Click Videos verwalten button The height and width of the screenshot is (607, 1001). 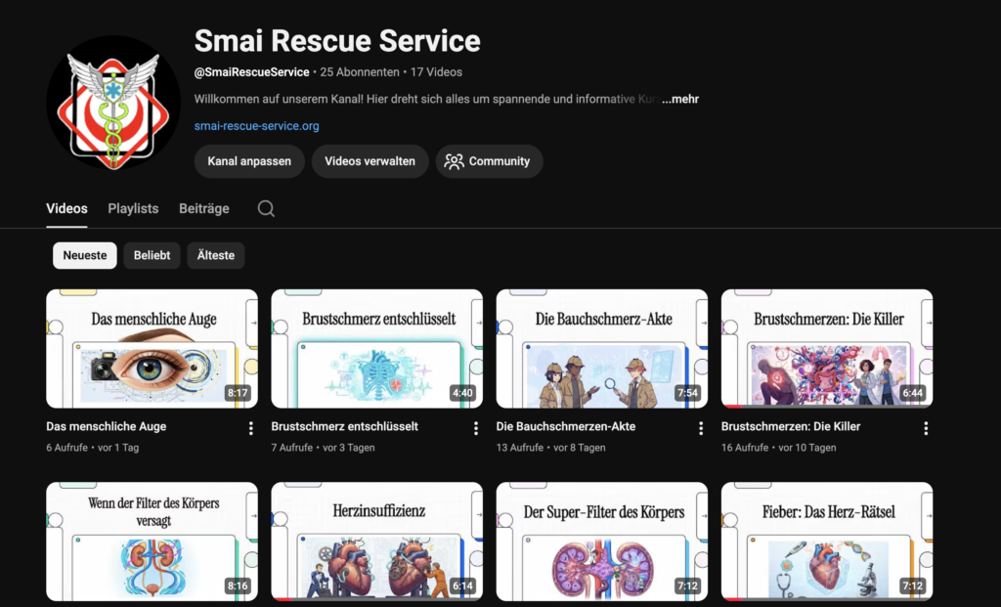tap(370, 161)
